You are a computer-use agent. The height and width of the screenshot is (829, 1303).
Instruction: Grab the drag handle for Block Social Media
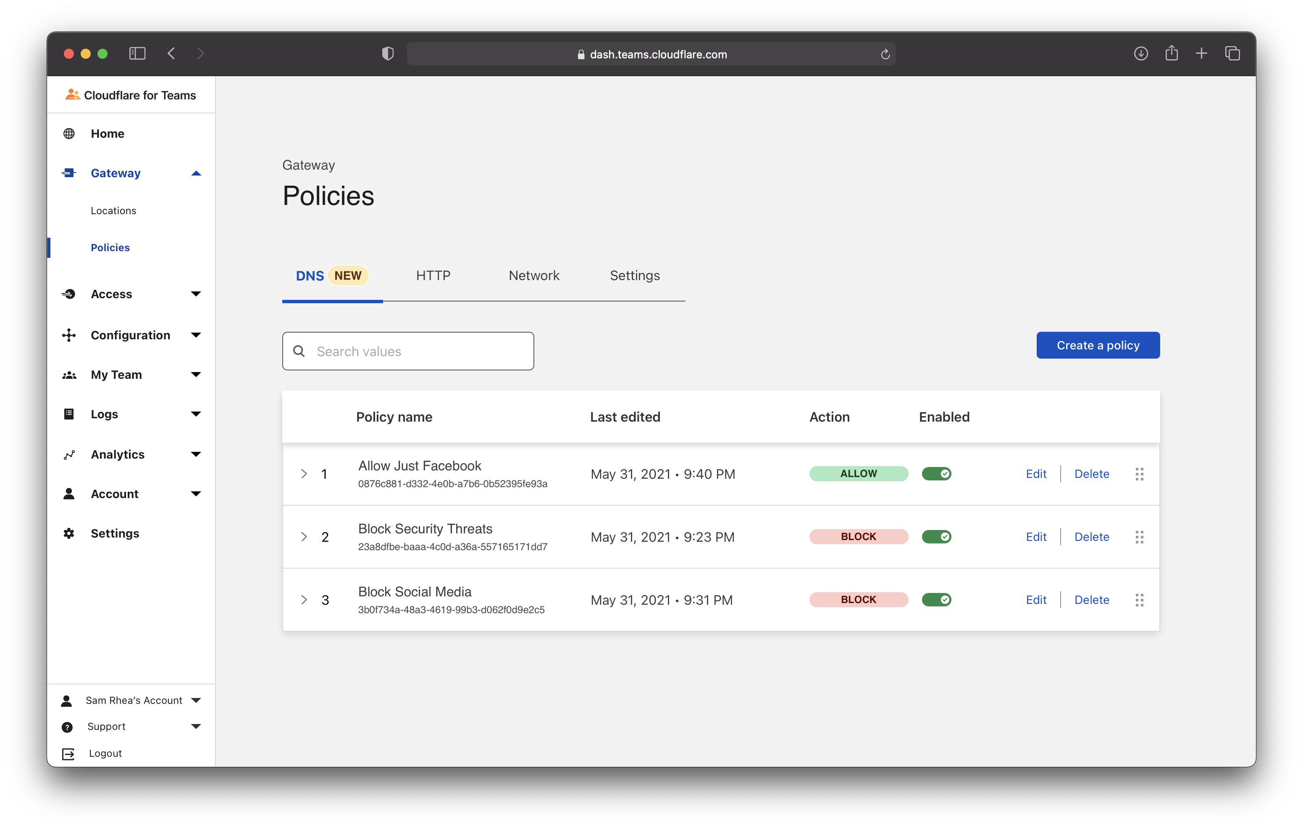[1139, 600]
